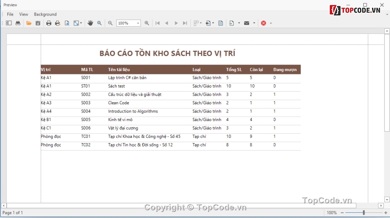Click the horizontal scrollbar right arrow
The width and height of the screenshot is (390, 218).
click(381, 206)
